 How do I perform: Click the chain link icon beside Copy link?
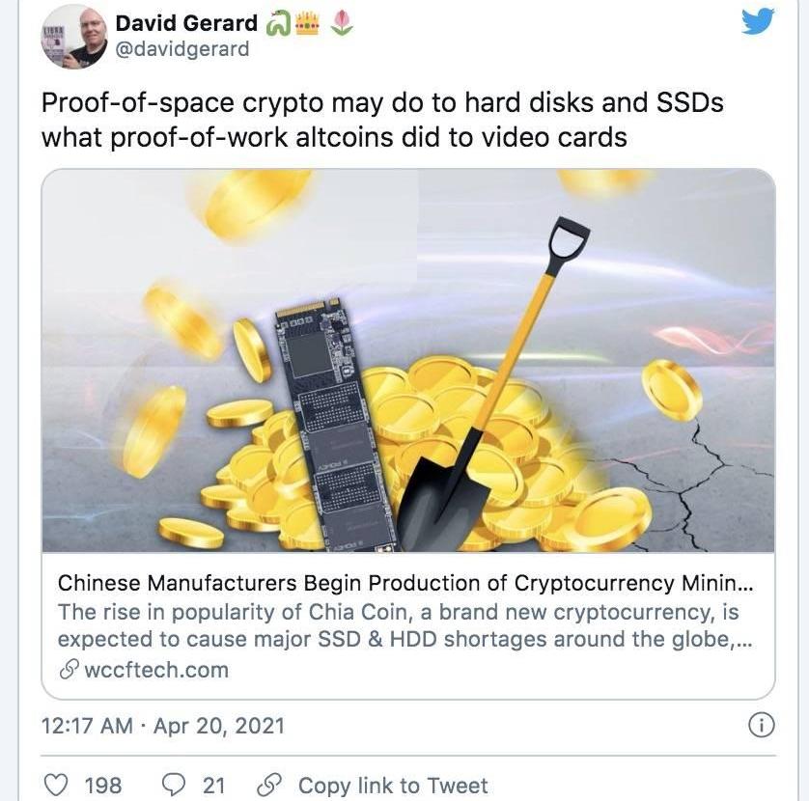click(269, 785)
